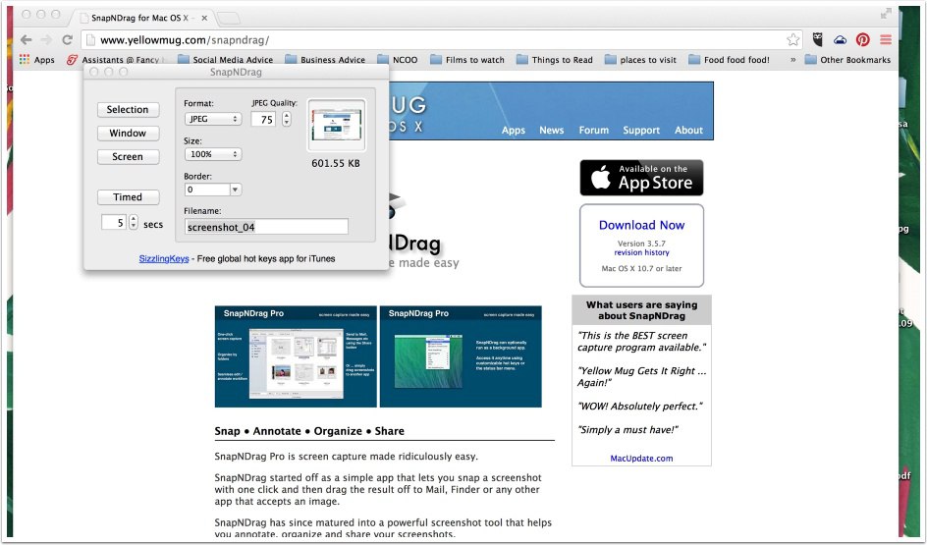Click the Timed capture button
927x545 pixels.
pos(128,196)
